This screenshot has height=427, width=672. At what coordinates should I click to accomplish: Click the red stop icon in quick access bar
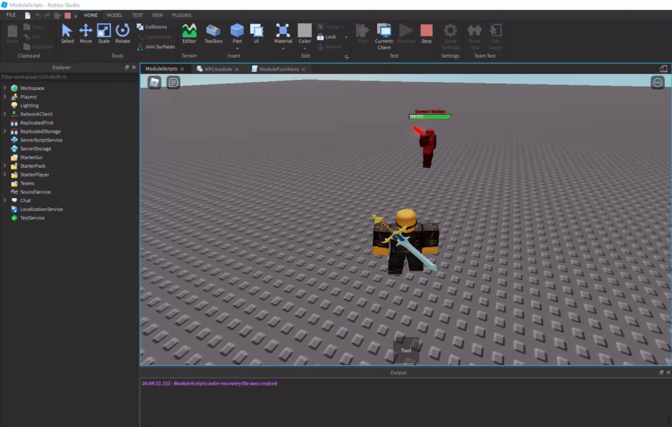coord(67,15)
